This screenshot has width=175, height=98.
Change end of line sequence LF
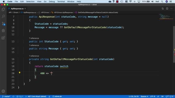[x=158, y=96]
